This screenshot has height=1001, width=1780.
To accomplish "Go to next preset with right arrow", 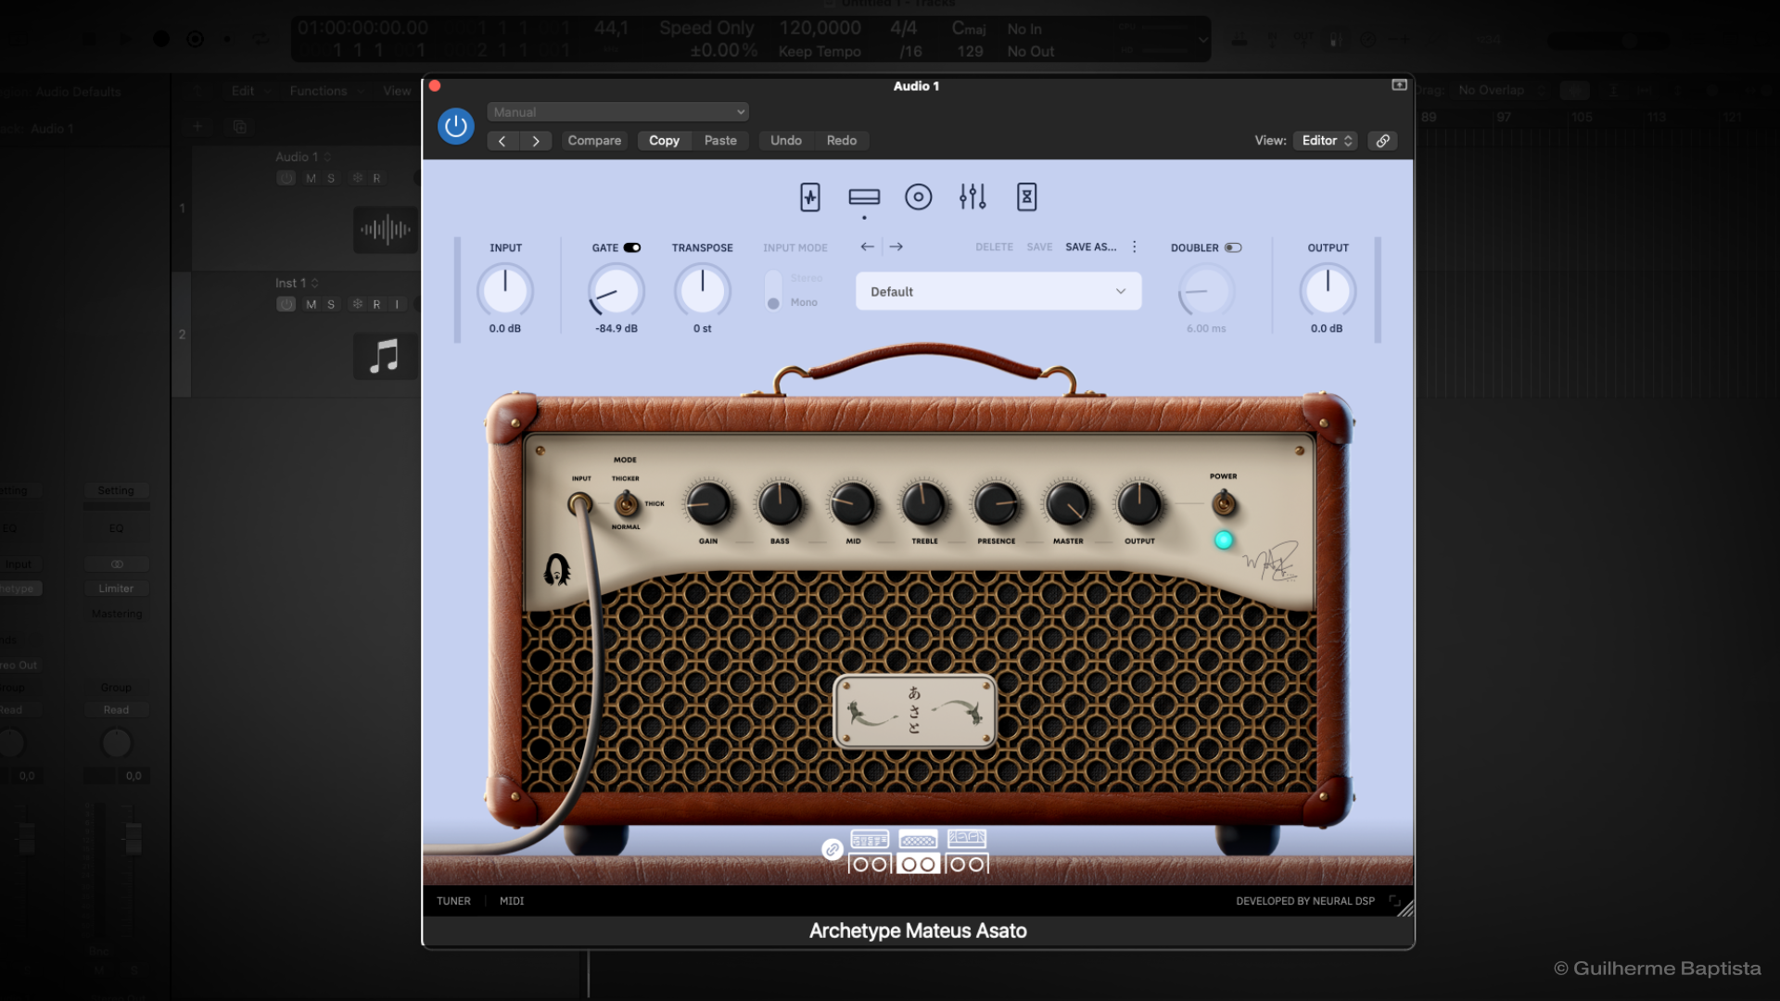I will [x=896, y=247].
